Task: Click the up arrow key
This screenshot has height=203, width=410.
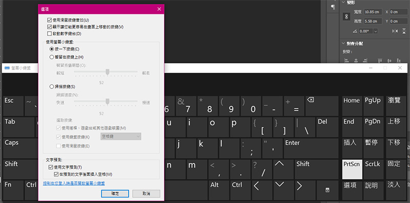Action: (284, 169)
